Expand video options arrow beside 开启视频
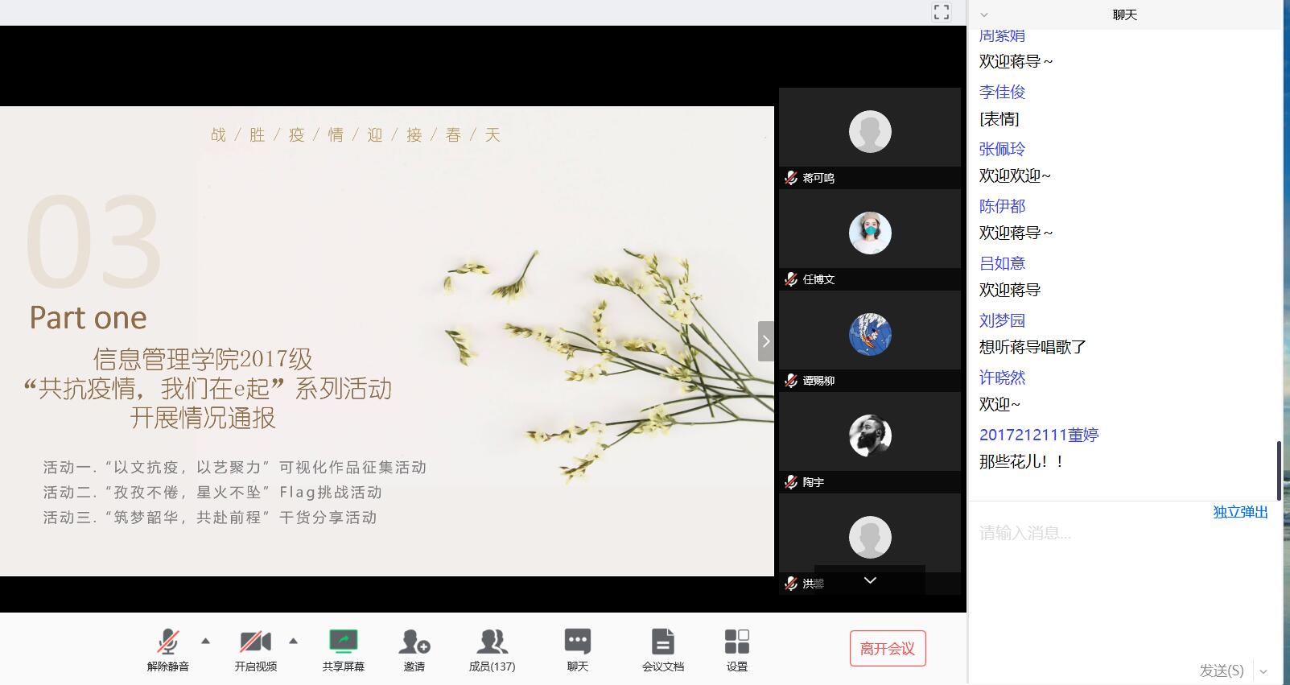This screenshot has height=685, width=1290. click(x=293, y=642)
